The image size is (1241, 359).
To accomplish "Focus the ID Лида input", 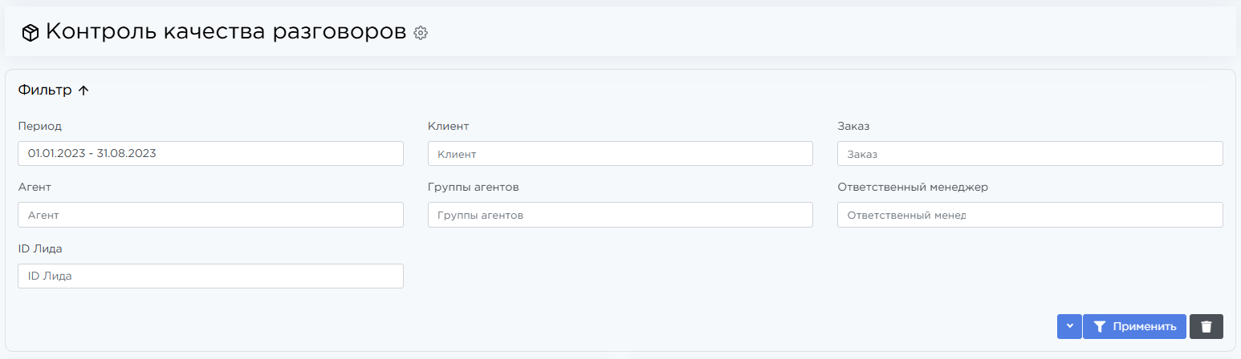I will [x=210, y=276].
